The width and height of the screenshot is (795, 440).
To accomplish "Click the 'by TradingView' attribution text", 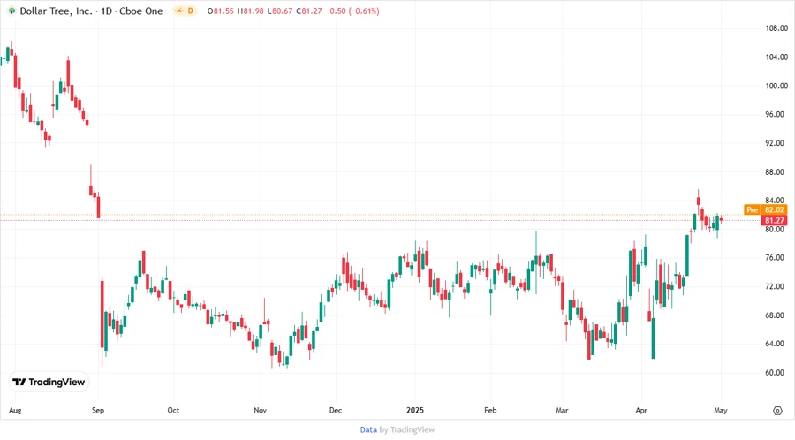I will (x=407, y=430).
